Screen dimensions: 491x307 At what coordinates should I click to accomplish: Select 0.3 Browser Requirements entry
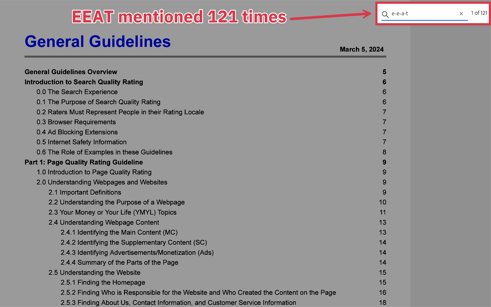(x=76, y=122)
